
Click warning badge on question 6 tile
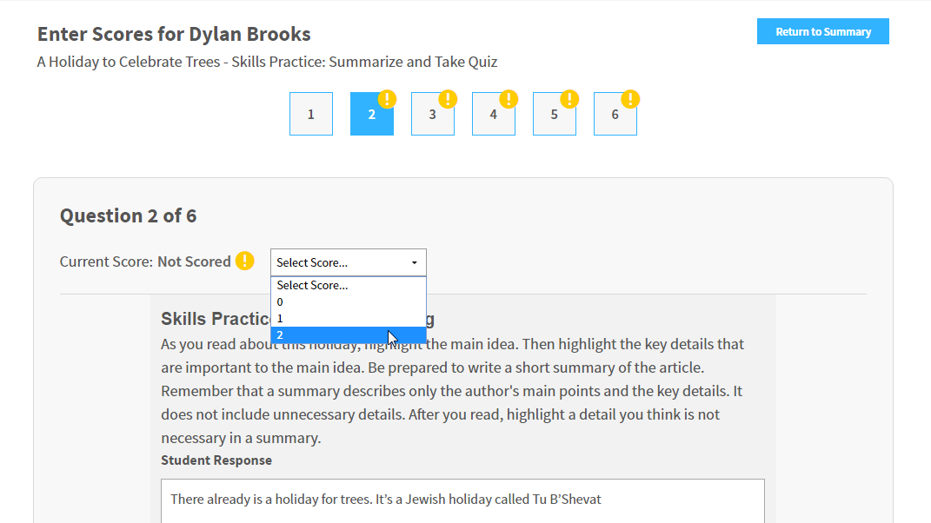630,99
